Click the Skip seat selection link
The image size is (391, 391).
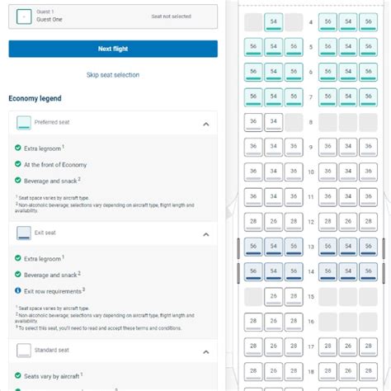click(113, 75)
